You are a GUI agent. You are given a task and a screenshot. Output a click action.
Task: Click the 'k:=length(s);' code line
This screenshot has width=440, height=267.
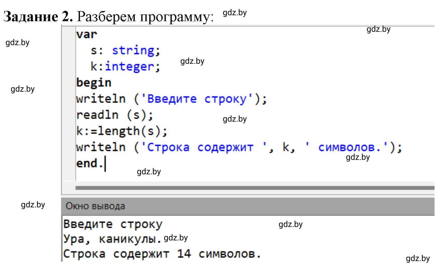point(122,131)
